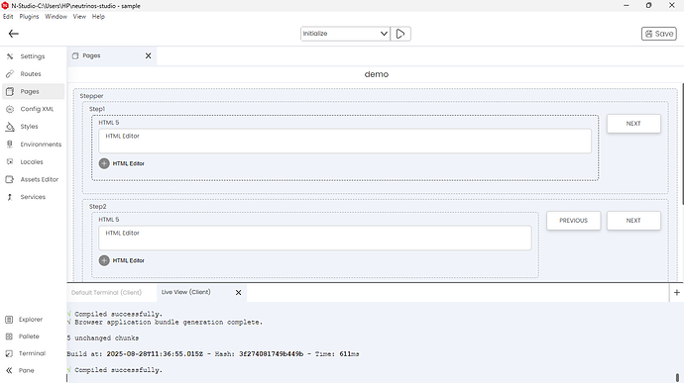This screenshot has height=383, width=684.
Task: Click the Terminal panel icon
Action: click(9, 353)
